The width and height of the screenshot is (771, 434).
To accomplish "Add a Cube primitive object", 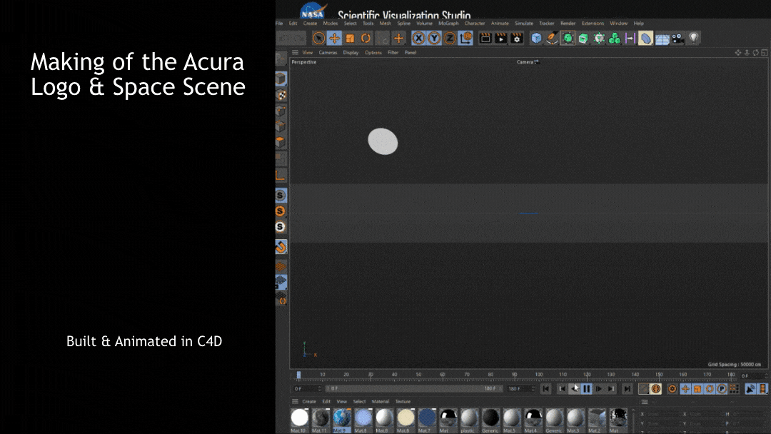I will pyautogui.click(x=536, y=39).
